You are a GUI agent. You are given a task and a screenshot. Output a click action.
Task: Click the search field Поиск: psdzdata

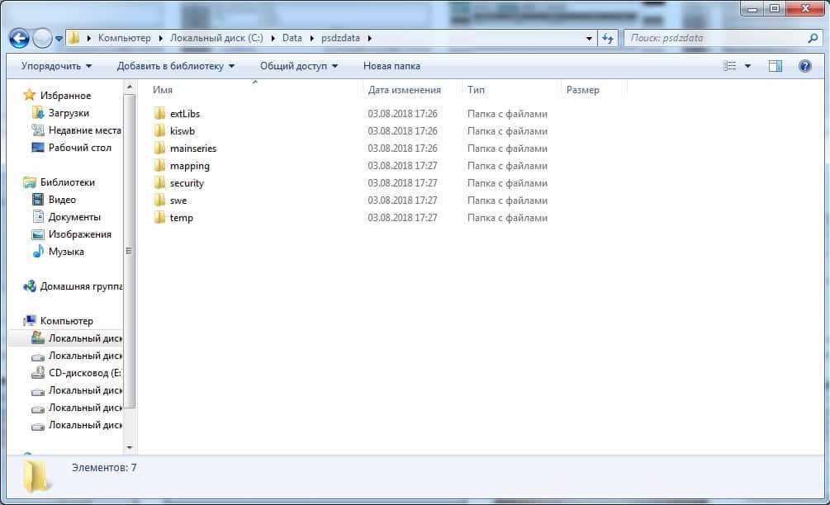click(x=714, y=38)
